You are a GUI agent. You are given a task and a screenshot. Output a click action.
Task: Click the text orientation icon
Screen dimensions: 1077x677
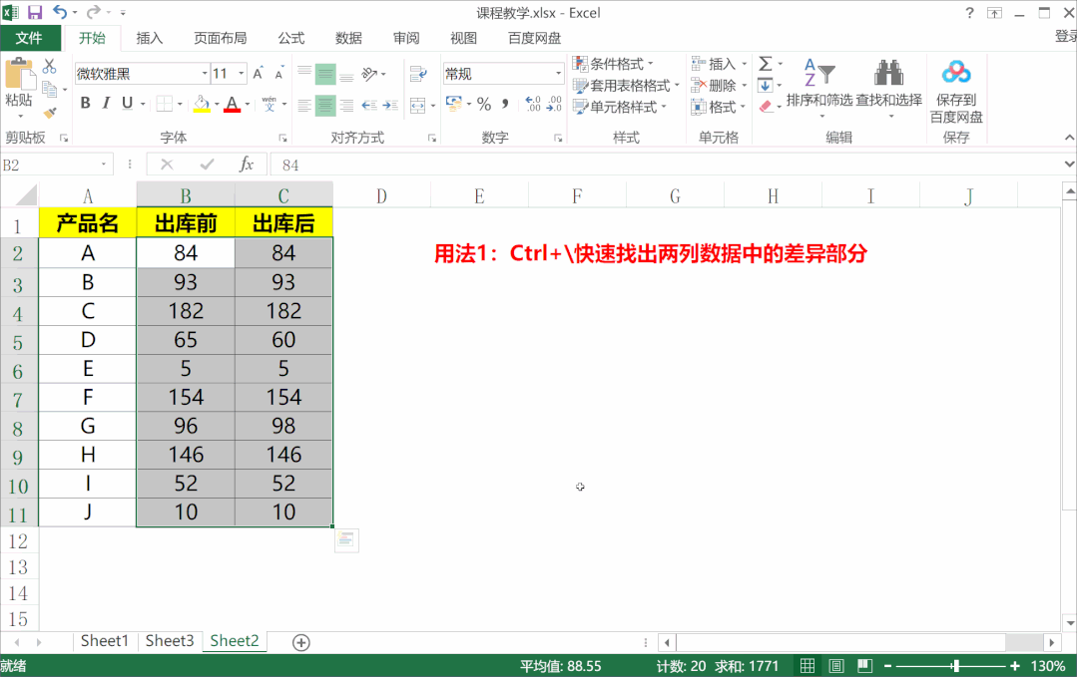[370, 74]
